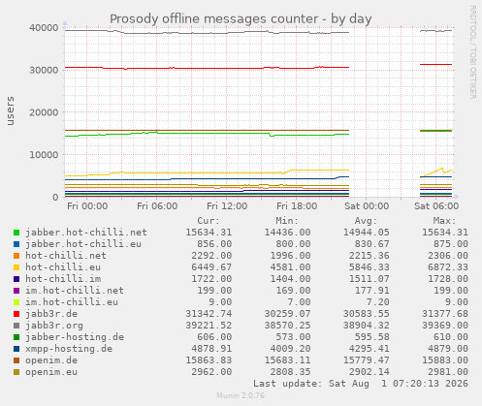Click the red jabb3r.de legend swatch
This screenshot has width=482, height=406.
[16, 314]
